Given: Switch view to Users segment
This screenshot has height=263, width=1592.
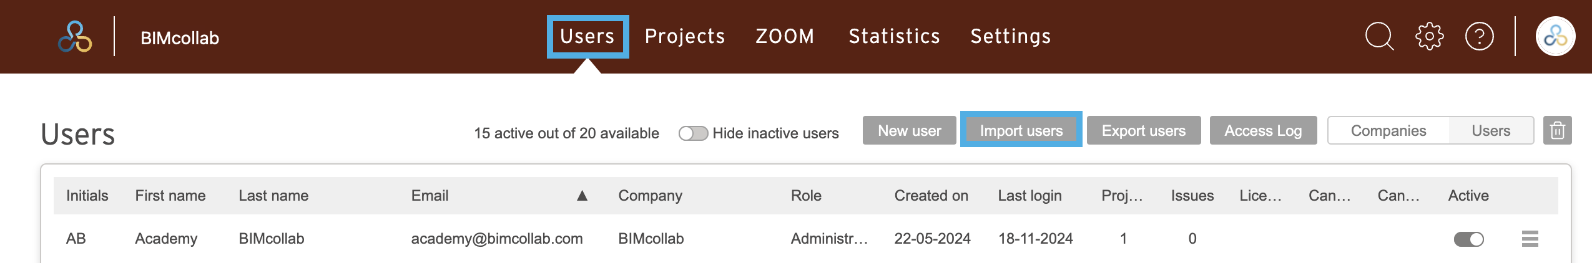Looking at the screenshot, I should click(1491, 131).
